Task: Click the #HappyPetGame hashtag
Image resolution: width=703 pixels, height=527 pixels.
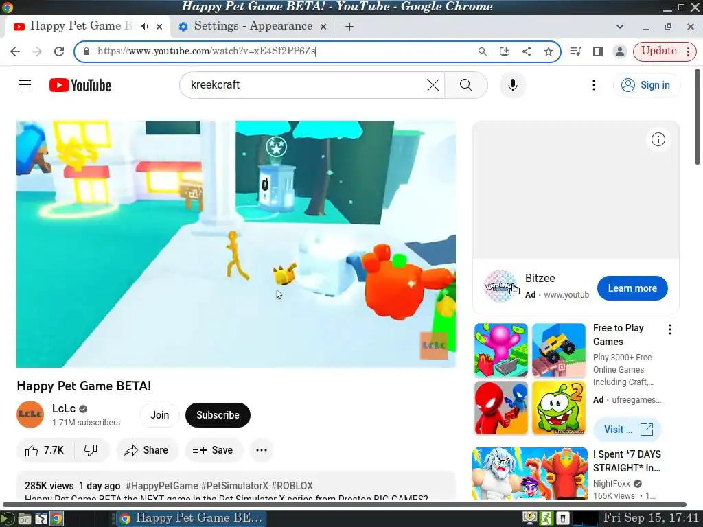Action: (x=161, y=486)
